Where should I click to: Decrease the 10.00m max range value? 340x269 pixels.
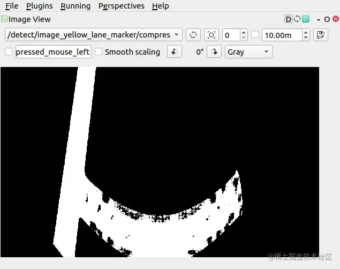pos(306,38)
